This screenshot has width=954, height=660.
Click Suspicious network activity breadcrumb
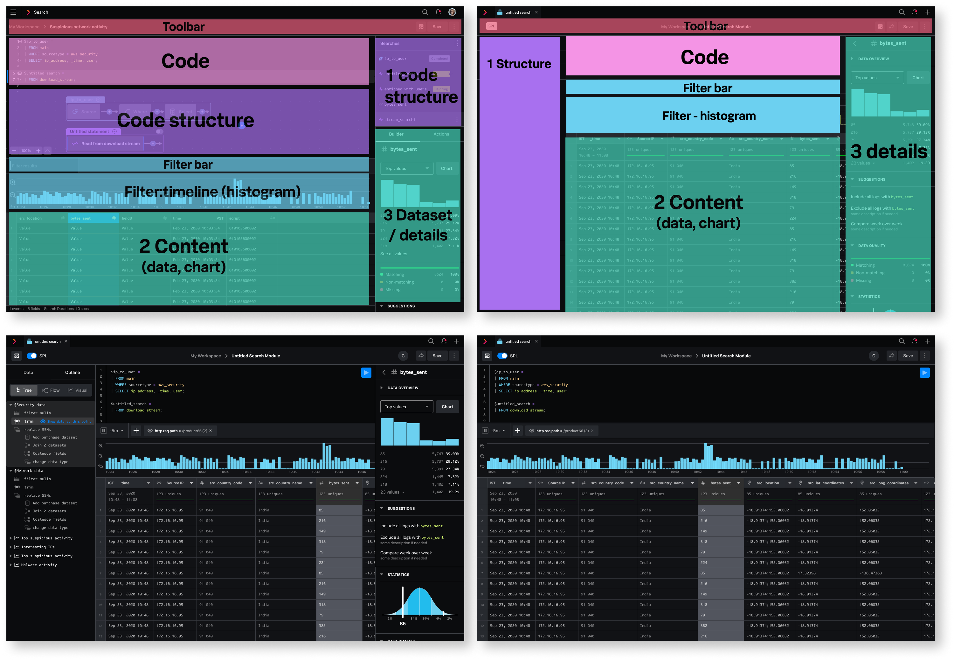tap(79, 27)
